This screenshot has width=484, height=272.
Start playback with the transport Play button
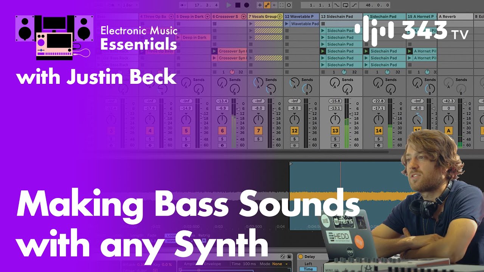(x=228, y=5)
